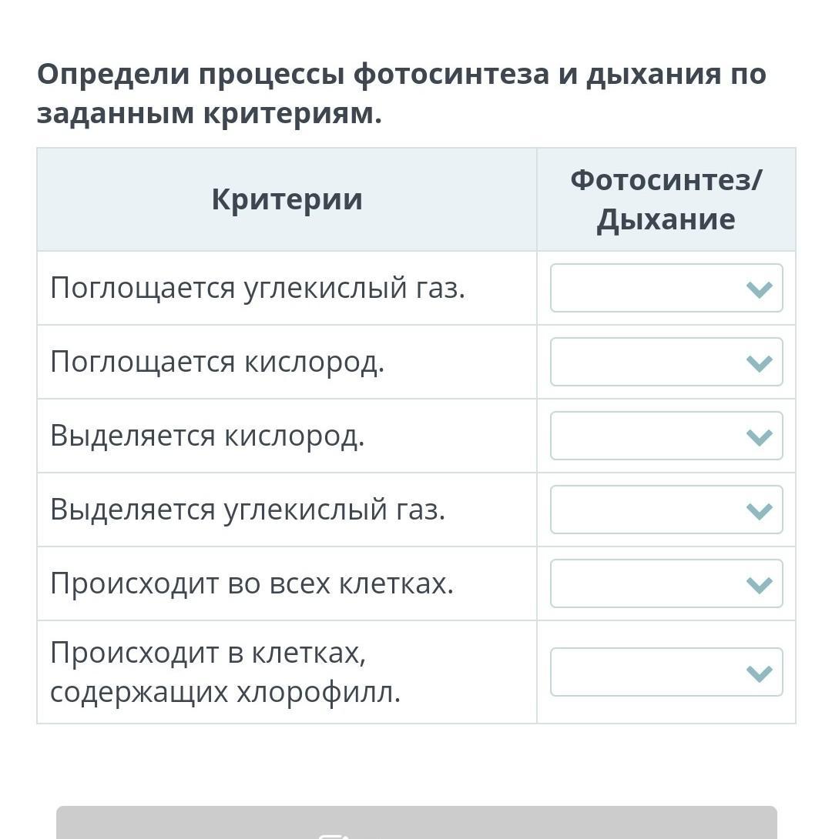Open the dropdown for 'Поглощается углекислый газ'

(666, 288)
